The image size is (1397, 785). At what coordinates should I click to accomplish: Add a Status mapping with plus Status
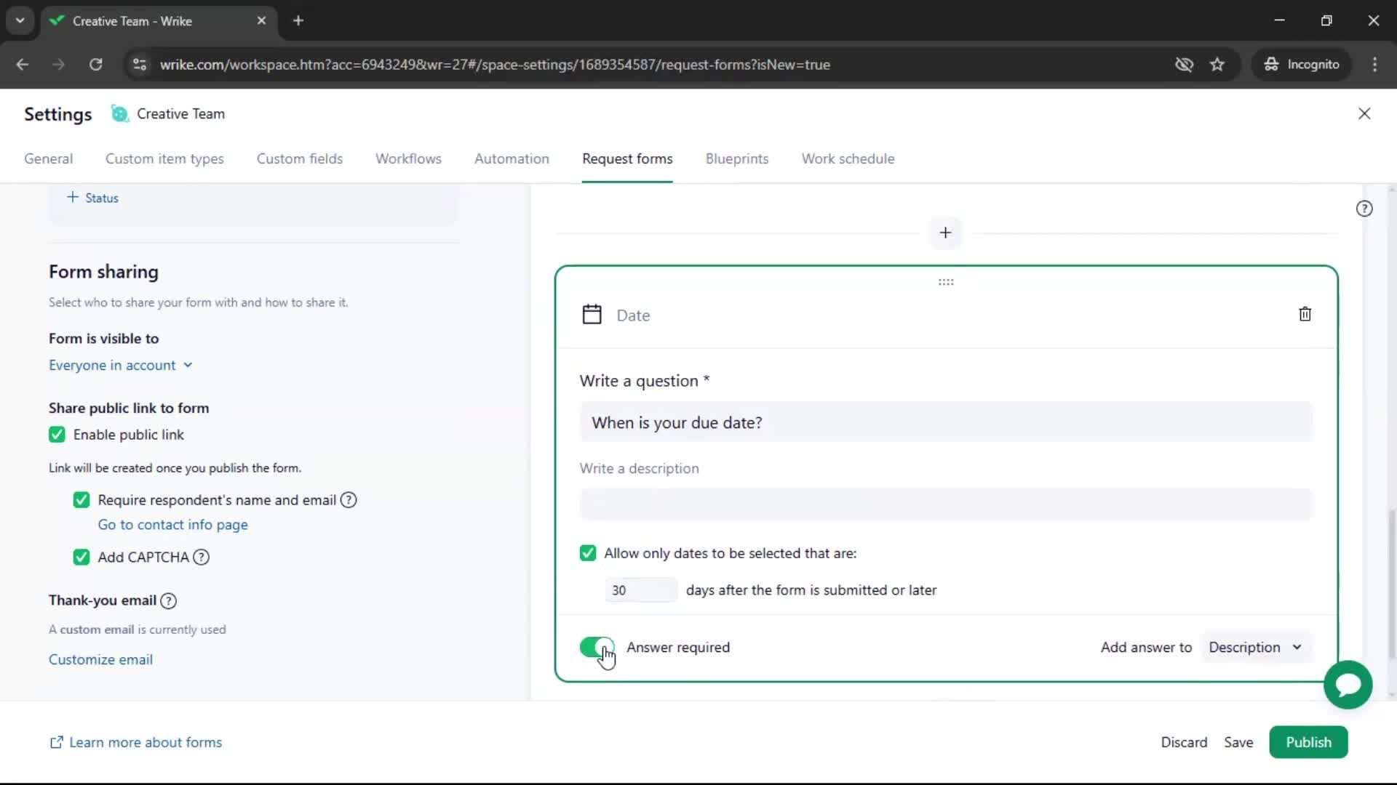click(x=92, y=198)
